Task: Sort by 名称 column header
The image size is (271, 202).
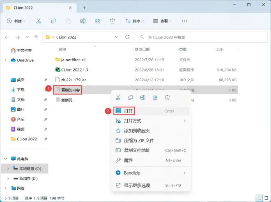Action: (x=62, y=49)
